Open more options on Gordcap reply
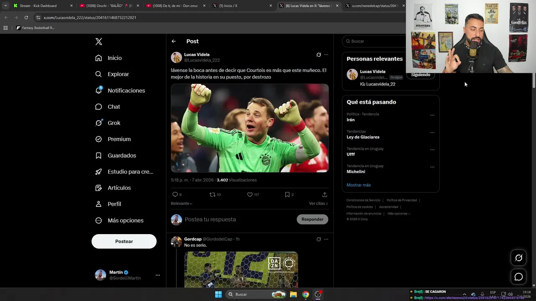536x301 pixels. coord(326,240)
